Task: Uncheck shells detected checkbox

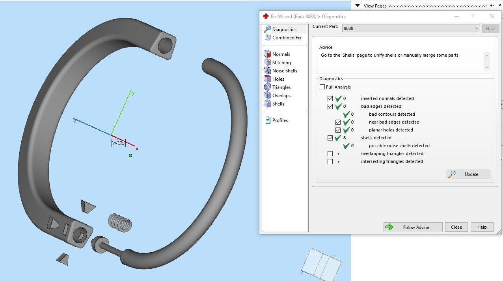Action: [x=330, y=138]
